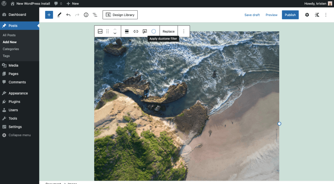Open the document details info icon
This screenshot has width=334, height=184.
point(86,15)
